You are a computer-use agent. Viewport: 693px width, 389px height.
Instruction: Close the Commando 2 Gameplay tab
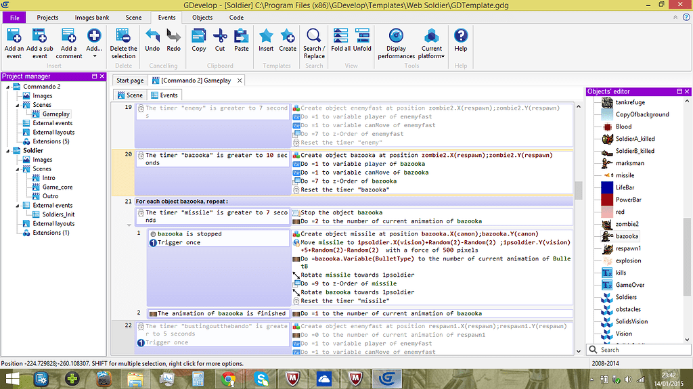(239, 81)
